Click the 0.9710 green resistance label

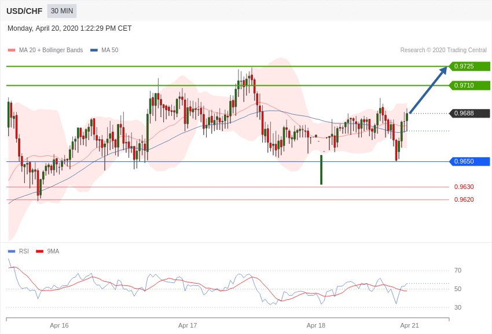[469, 85]
